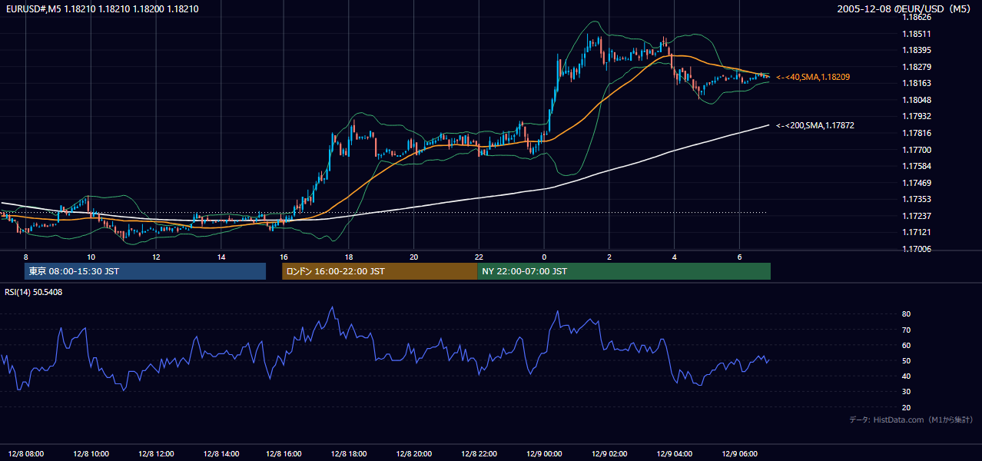Screen dimensions: 982x461
Task: Click the 12/8 14:00 date axis label
Action: 220,453
